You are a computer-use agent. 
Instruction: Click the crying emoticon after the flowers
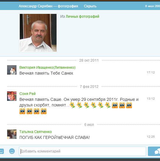(115, 105)
